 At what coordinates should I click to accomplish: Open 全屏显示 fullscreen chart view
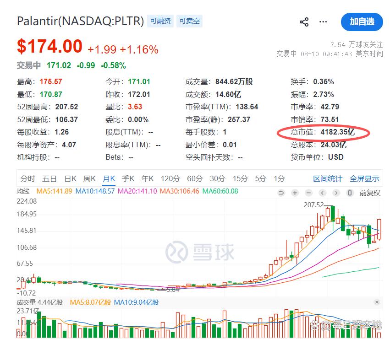[x=364, y=178]
